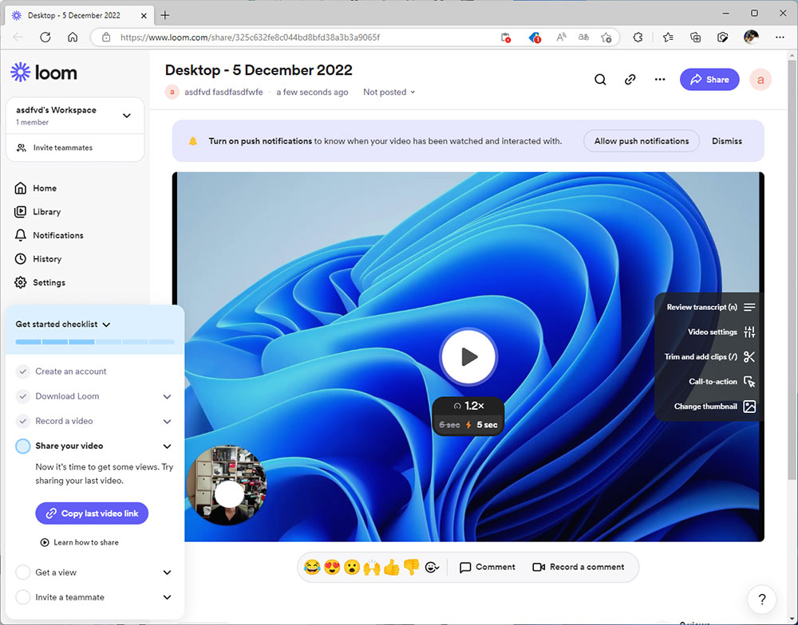
Task: Open Settings in sidebar
Action: click(40, 283)
